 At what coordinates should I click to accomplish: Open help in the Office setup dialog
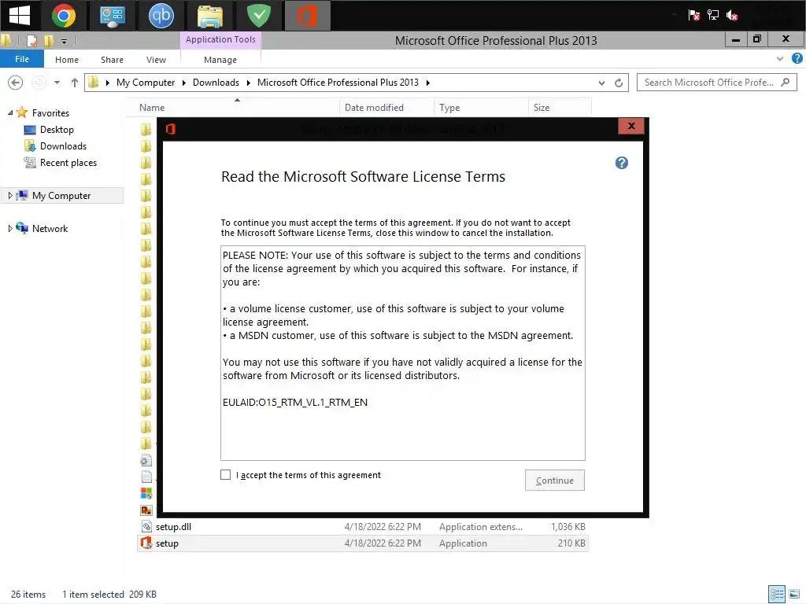pos(622,163)
